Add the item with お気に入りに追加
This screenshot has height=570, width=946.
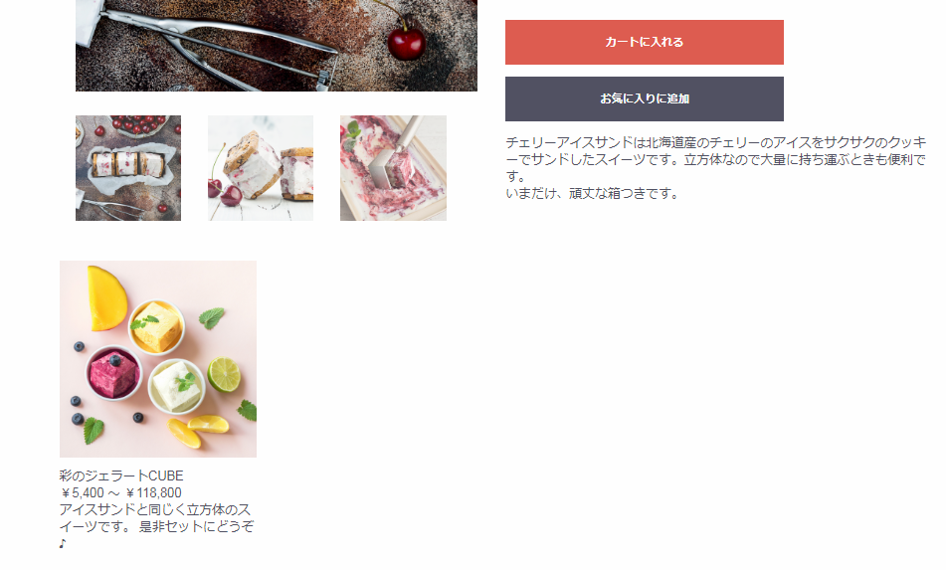click(x=644, y=98)
